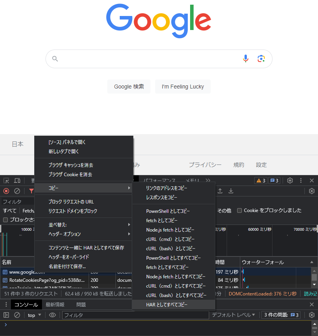
Task: Close the console drawer with its X
Action: pyautogui.click(x=312, y=304)
